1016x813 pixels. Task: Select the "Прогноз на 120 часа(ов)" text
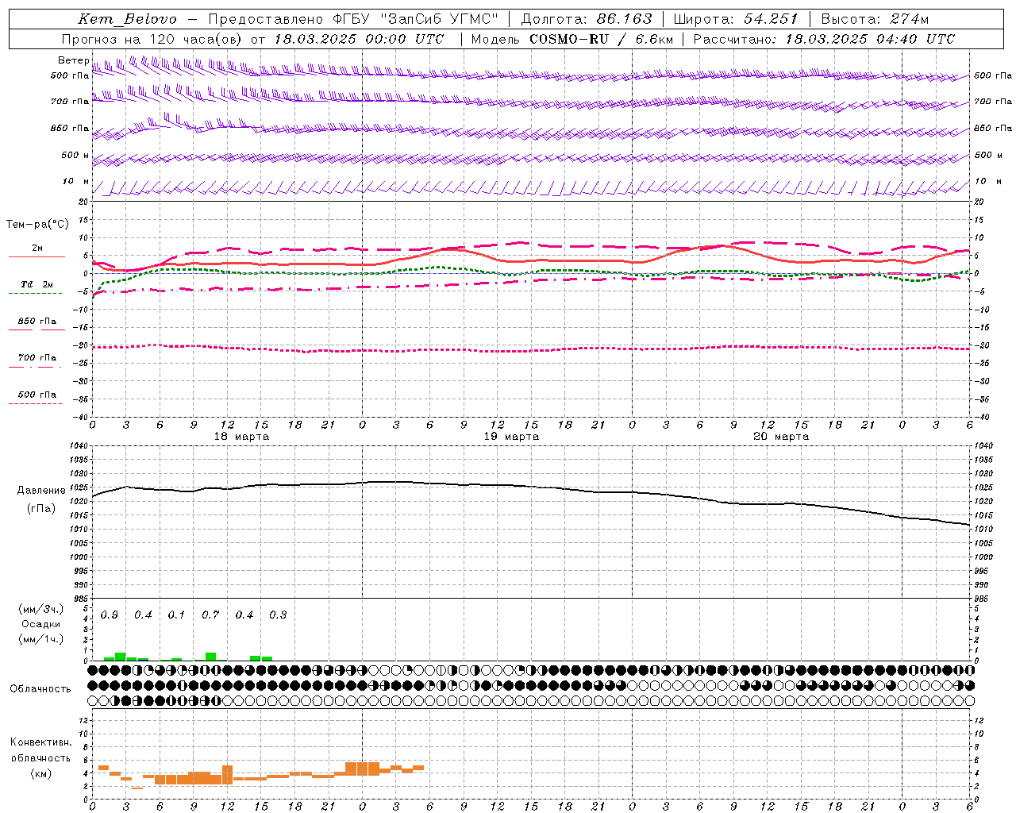[x=152, y=39]
